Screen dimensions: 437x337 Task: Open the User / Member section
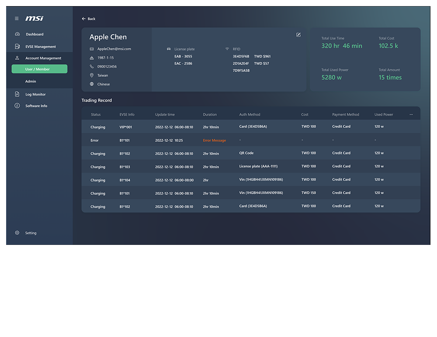click(39, 69)
